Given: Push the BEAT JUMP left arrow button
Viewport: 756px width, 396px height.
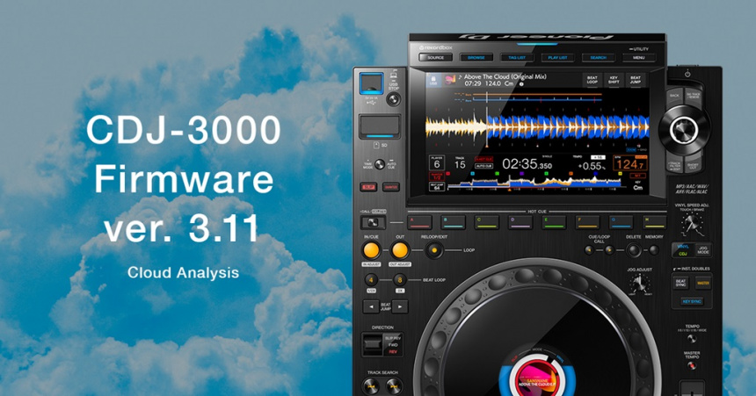Looking at the screenshot, I should click(x=371, y=306).
